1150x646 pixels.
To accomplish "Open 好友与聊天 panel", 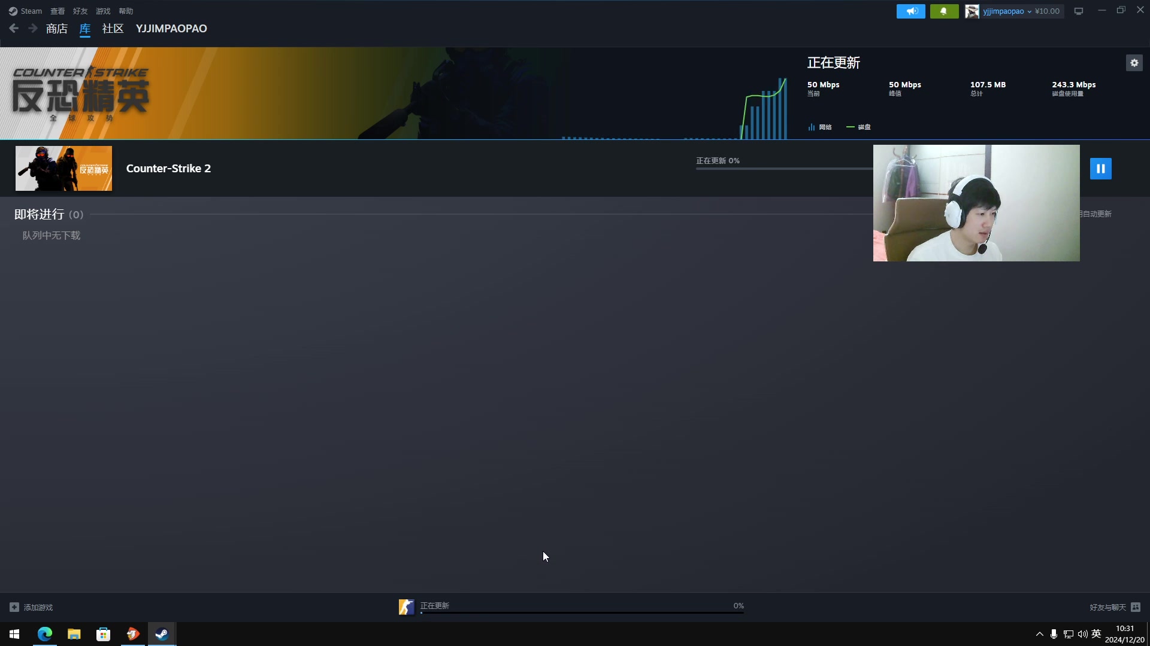I will [1115, 607].
